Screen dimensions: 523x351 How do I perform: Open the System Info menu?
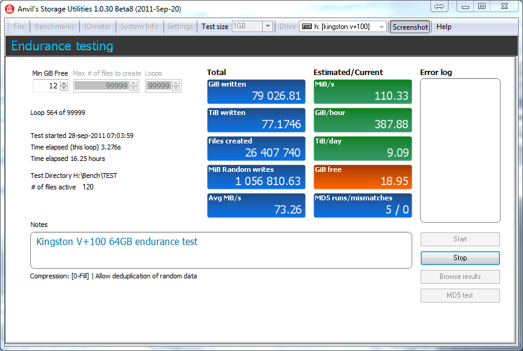point(139,27)
